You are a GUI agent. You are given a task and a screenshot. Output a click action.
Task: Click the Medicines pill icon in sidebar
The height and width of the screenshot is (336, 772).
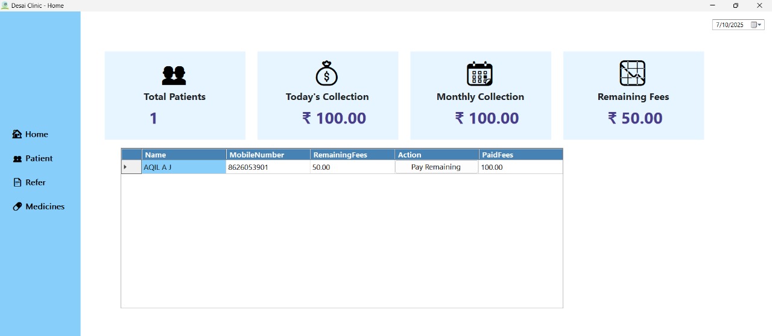click(17, 207)
